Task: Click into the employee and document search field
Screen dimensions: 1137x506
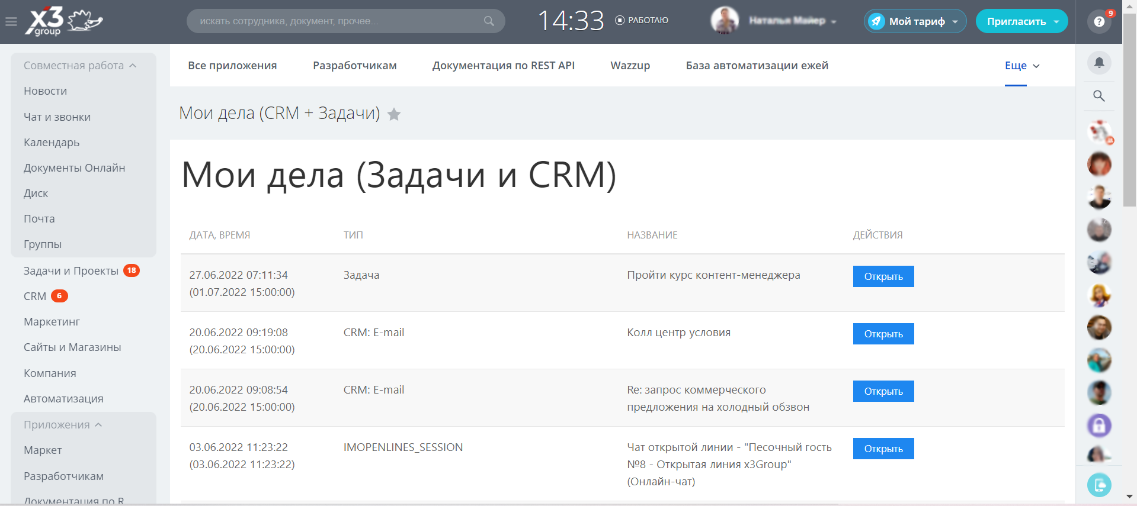Action: click(x=338, y=21)
